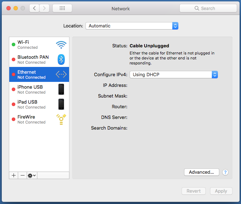The width and height of the screenshot is (241, 204).
Task: Go forward with the right chevron
Action: tap(44, 8)
